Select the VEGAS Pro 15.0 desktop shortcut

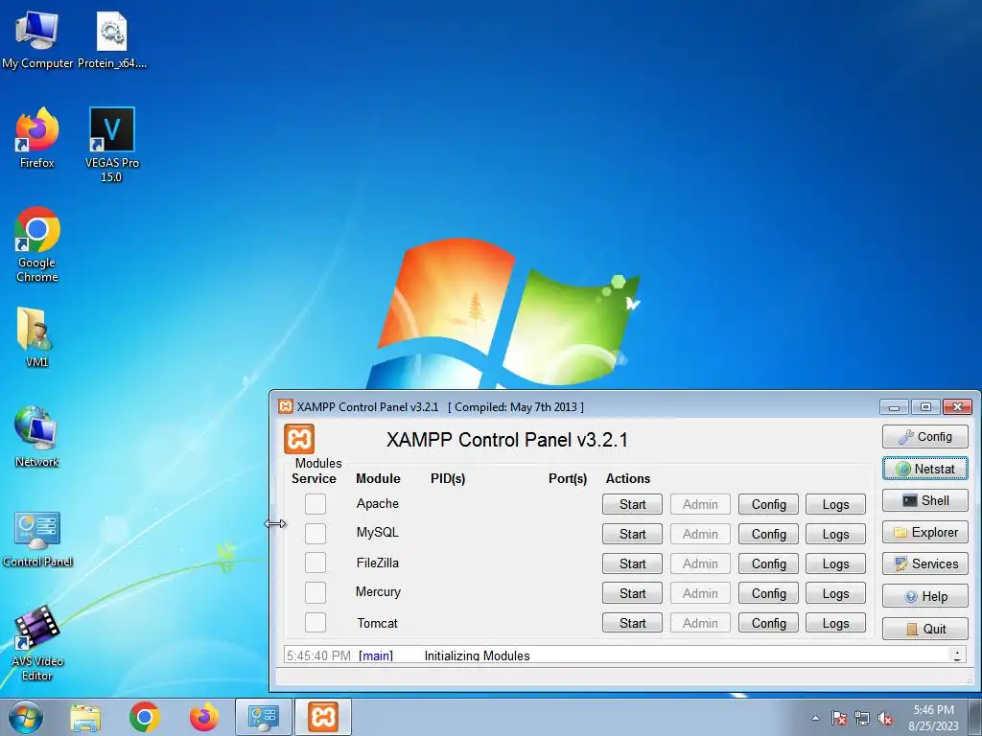pyautogui.click(x=112, y=144)
